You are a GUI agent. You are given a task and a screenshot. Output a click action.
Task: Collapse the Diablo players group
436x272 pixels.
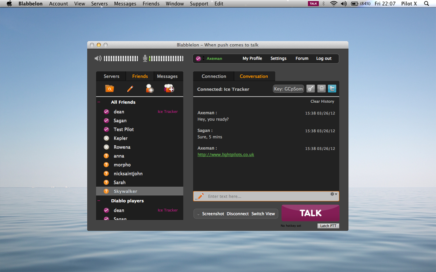click(99, 201)
